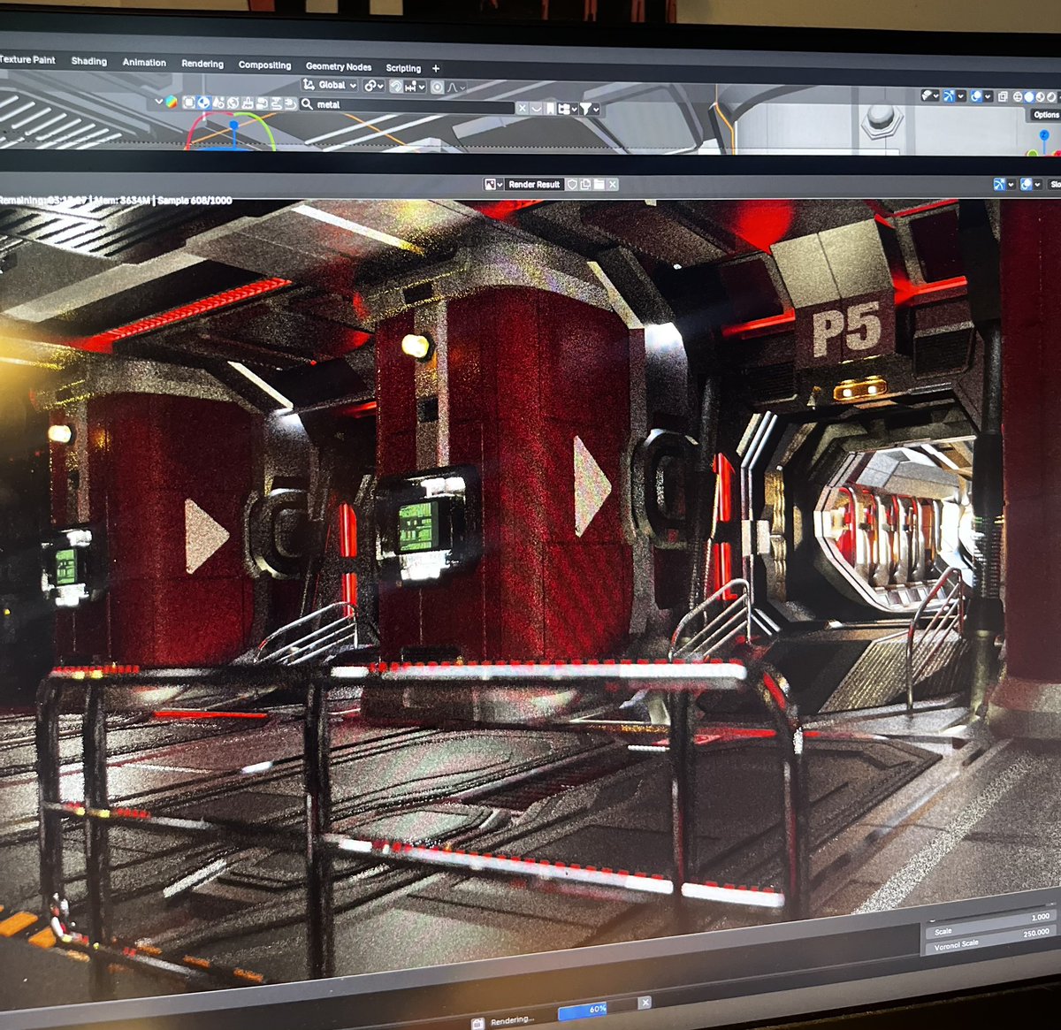
Task: Toggle X-ray mode in the viewport
Action: pos(1003,96)
